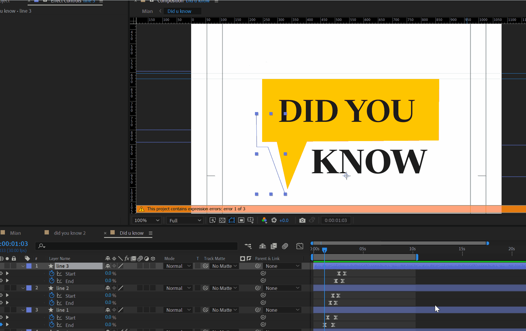Click property pick whip for line 3 Start

click(263, 273)
